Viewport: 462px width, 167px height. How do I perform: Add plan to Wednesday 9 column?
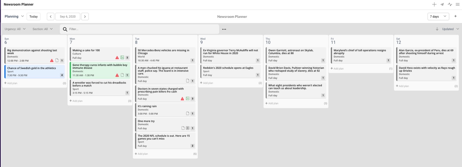click(x=206, y=83)
